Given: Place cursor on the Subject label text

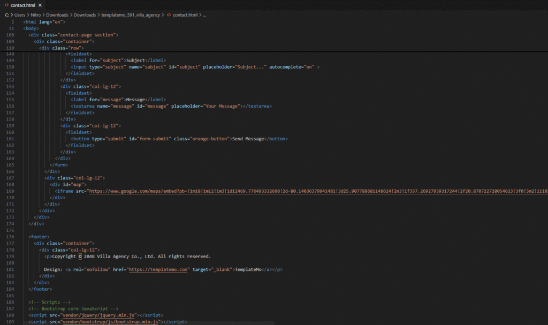Looking at the screenshot, I should click(x=135, y=61).
